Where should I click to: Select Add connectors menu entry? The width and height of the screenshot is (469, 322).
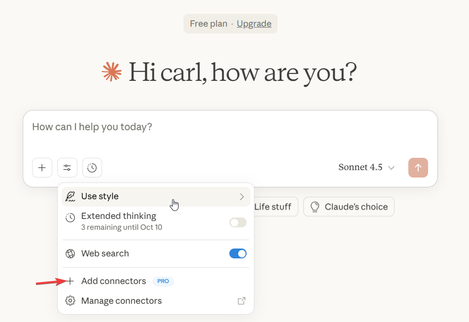[113, 281]
